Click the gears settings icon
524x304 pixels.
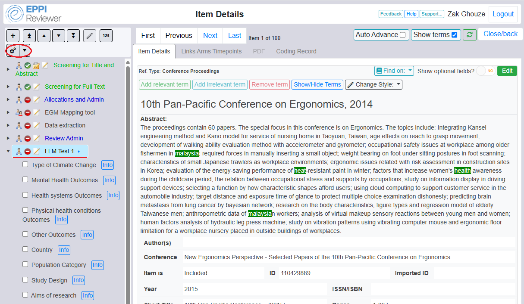tap(13, 51)
